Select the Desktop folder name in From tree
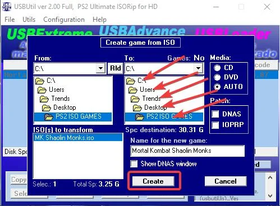The width and height of the screenshot is (280, 206). pyautogui.click(x=65, y=107)
